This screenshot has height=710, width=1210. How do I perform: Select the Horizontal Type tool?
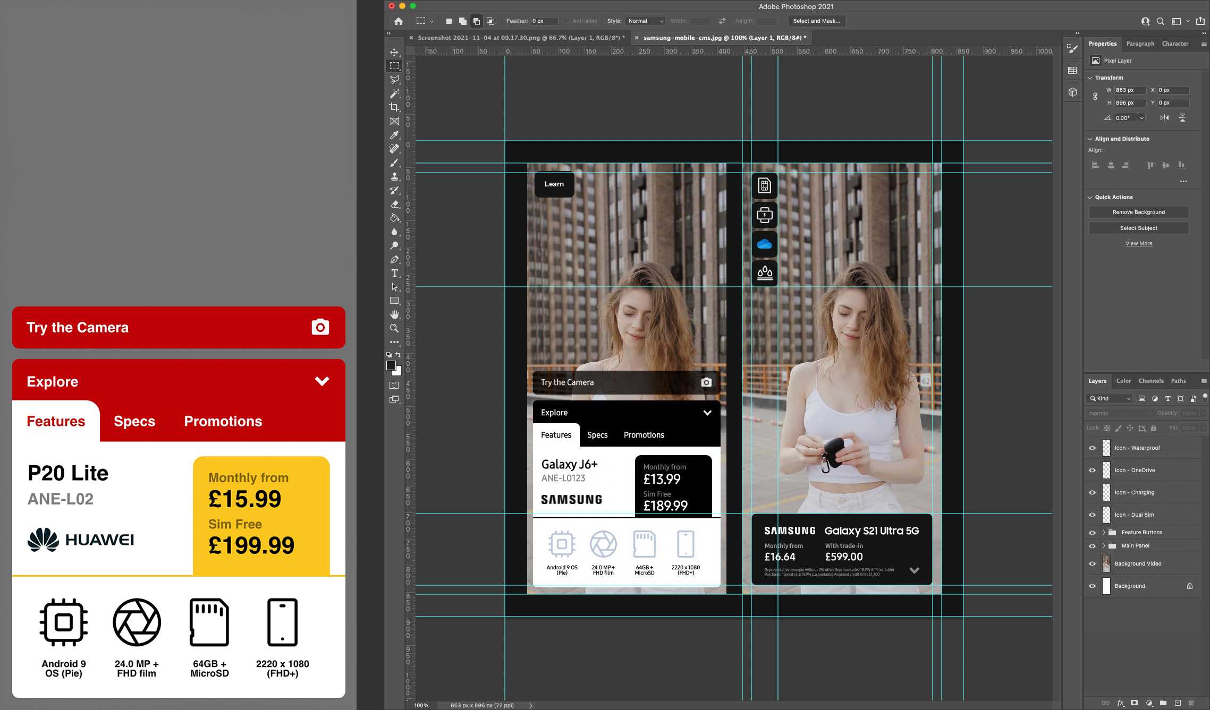pyautogui.click(x=394, y=273)
